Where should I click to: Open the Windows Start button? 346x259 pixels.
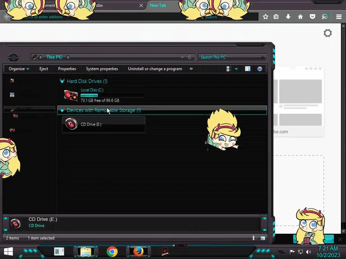8,252
